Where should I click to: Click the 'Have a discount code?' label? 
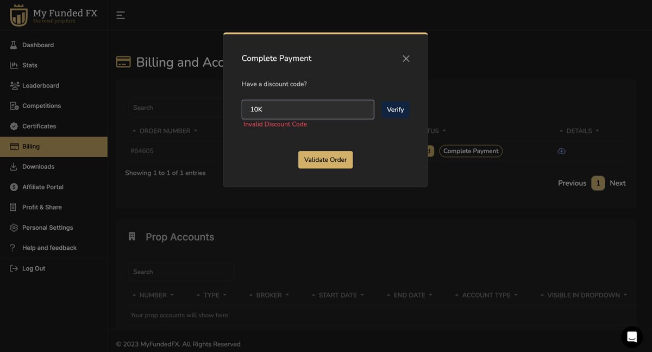[x=274, y=84]
